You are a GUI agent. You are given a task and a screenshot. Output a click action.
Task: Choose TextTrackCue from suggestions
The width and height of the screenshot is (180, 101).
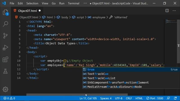(x=131, y=74)
